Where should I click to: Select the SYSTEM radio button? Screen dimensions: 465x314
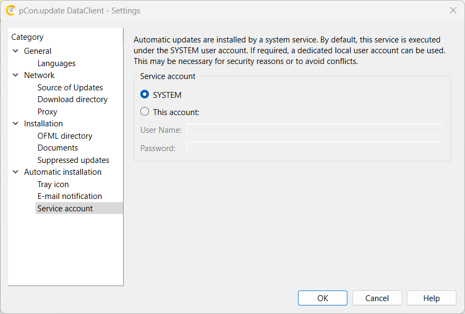(x=145, y=94)
